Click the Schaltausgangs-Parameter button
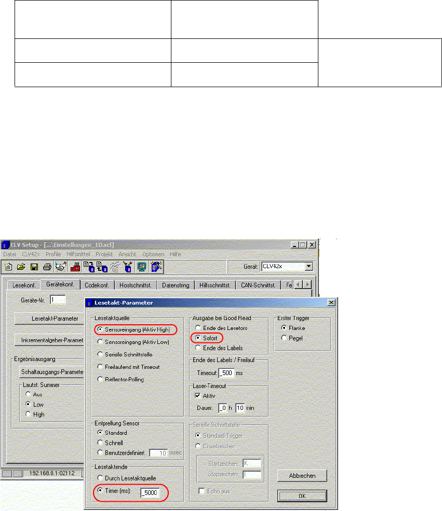442x511 pixels. (x=52, y=372)
